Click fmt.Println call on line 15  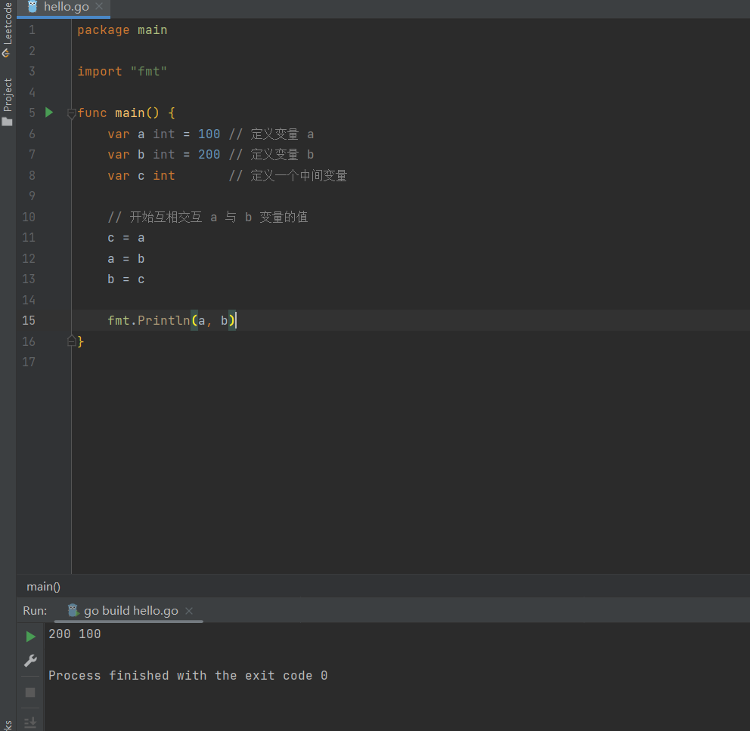click(171, 321)
